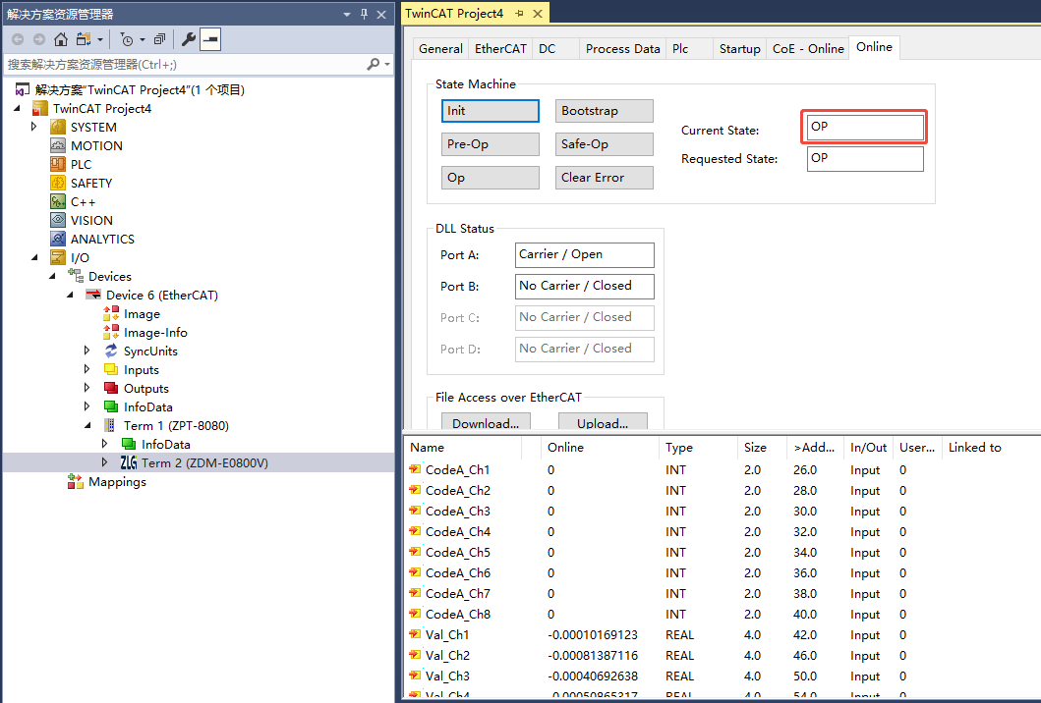This screenshot has height=703, width=1041.
Task: Select the Val_Ch1 row in variable list
Action: click(447, 635)
